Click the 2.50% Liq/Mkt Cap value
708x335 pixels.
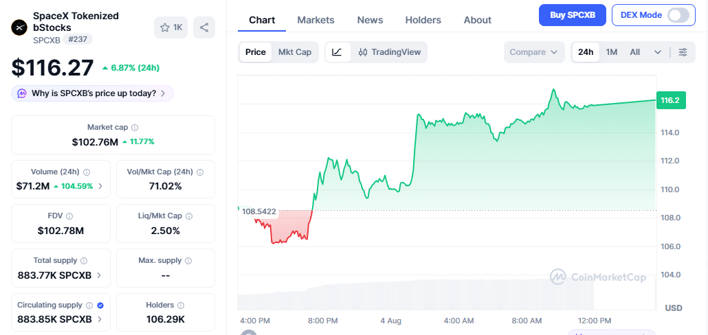(x=165, y=231)
